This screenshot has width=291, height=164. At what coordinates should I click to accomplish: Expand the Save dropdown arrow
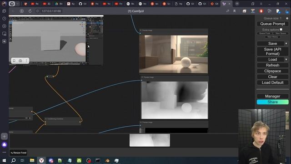pos(286,44)
